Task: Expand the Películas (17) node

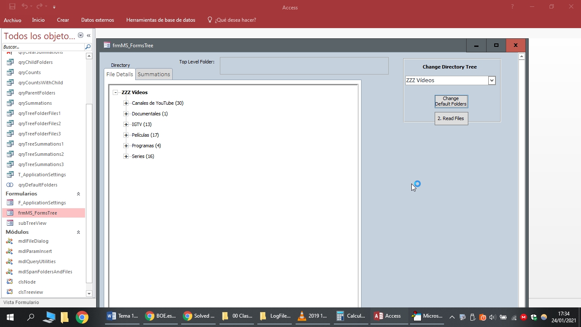Action: (x=126, y=135)
